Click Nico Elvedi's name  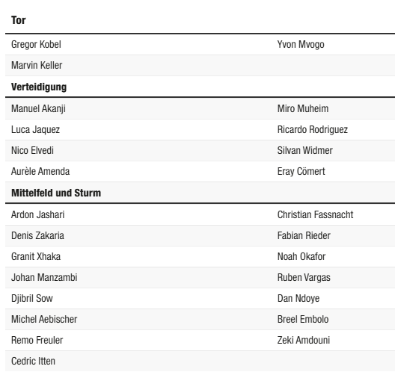(32, 151)
